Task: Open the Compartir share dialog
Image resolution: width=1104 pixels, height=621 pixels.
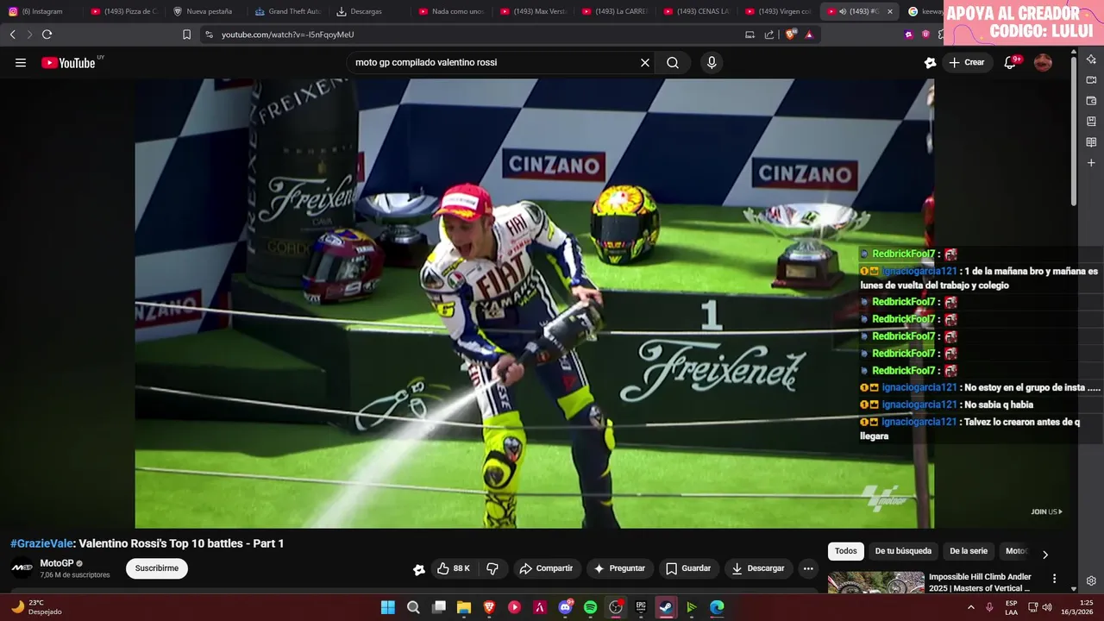Action: (546, 568)
